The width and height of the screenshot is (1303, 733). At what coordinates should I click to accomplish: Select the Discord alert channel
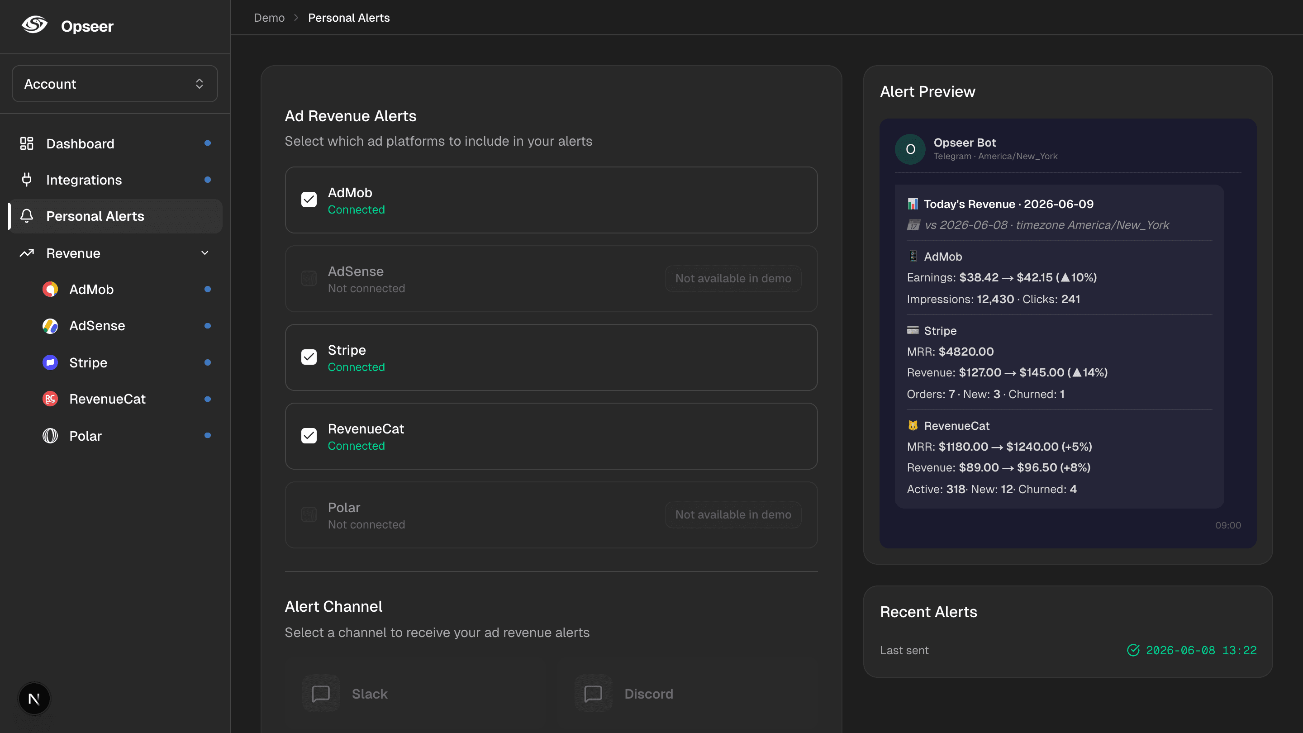[x=688, y=694]
